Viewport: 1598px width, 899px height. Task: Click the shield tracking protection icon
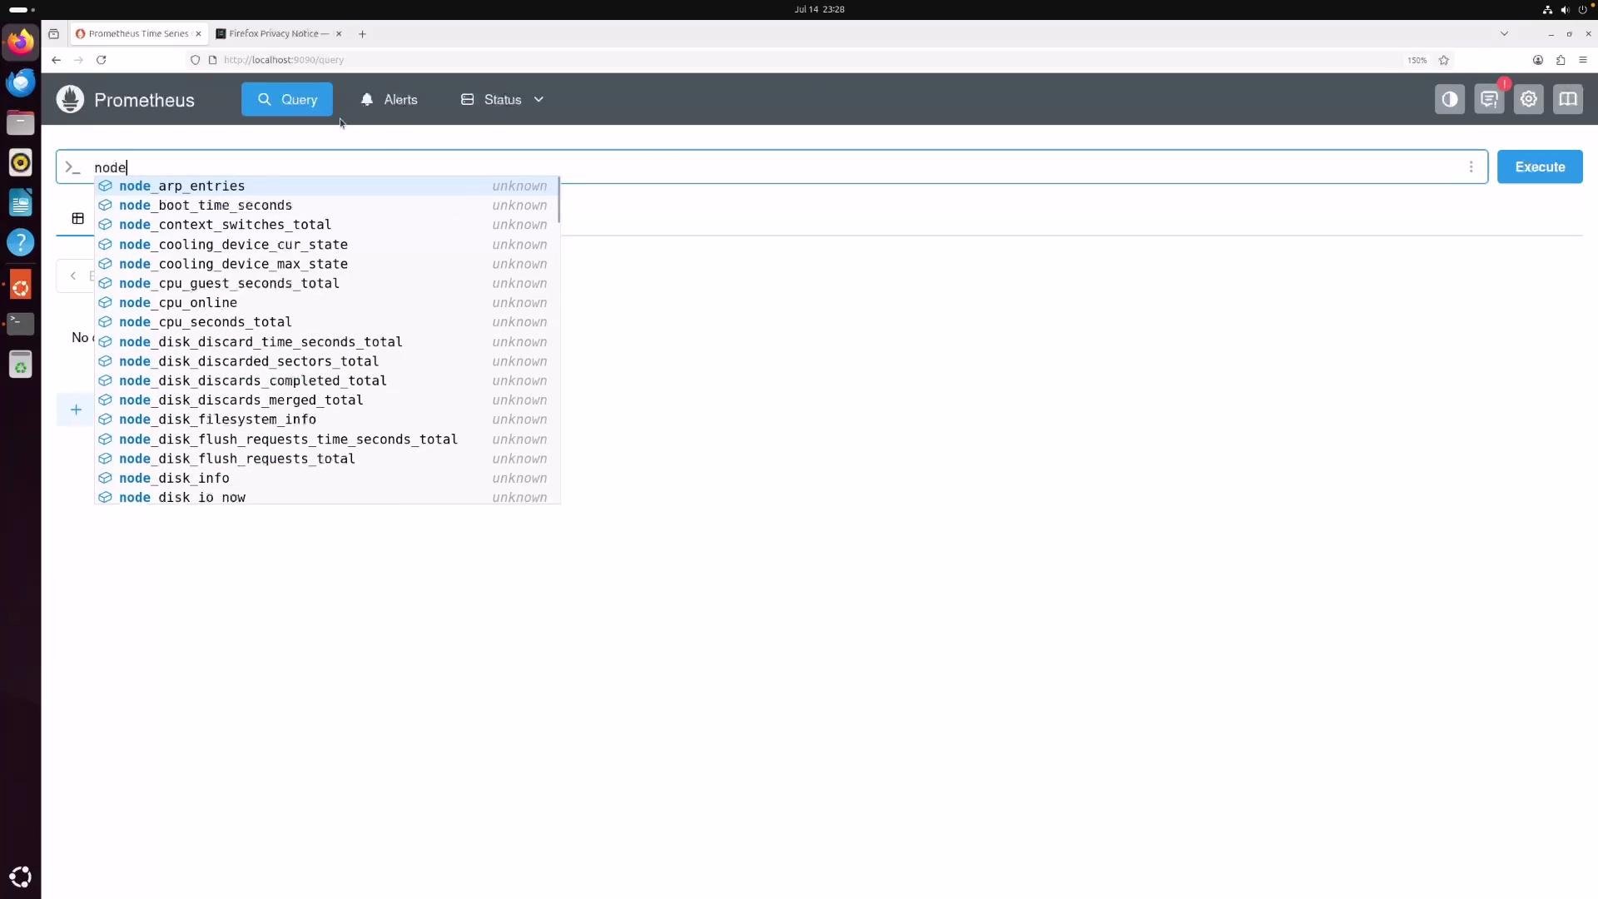tap(196, 60)
